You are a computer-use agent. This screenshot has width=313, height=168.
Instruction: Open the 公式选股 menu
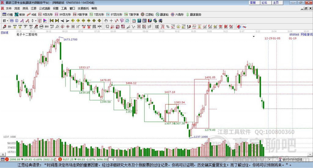coord(45,8)
